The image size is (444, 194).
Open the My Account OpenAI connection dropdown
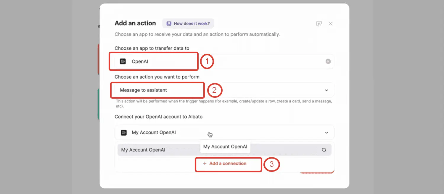coord(224,133)
